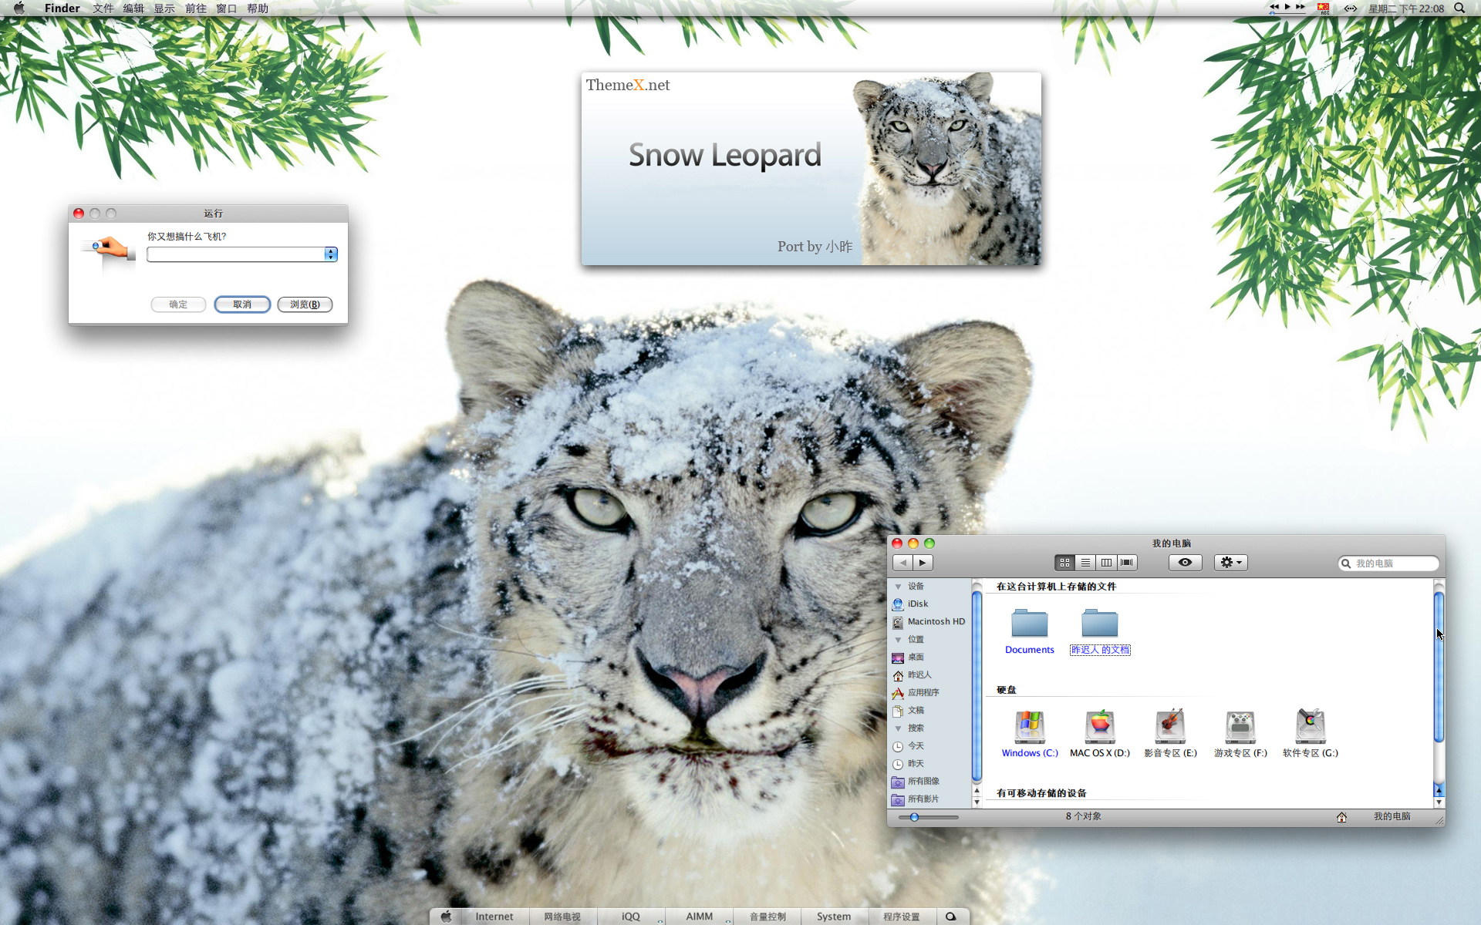Click the main pane vertical scrollbar thumb
1481x925 pixels.
[1439, 667]
